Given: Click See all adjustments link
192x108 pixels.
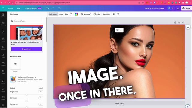Looking at the screenshot, I should point(41,88).
